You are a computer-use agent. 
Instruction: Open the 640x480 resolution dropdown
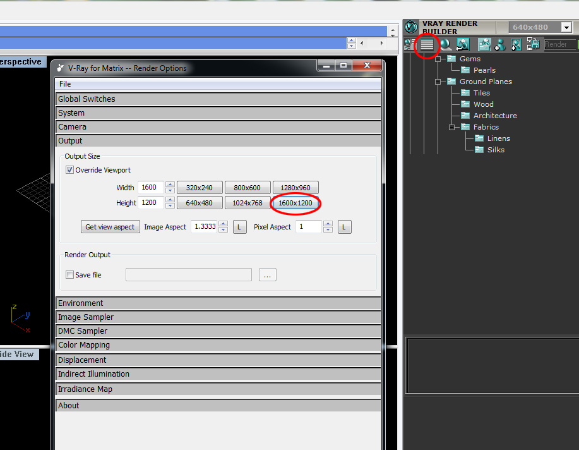click(x=565, y=27)
